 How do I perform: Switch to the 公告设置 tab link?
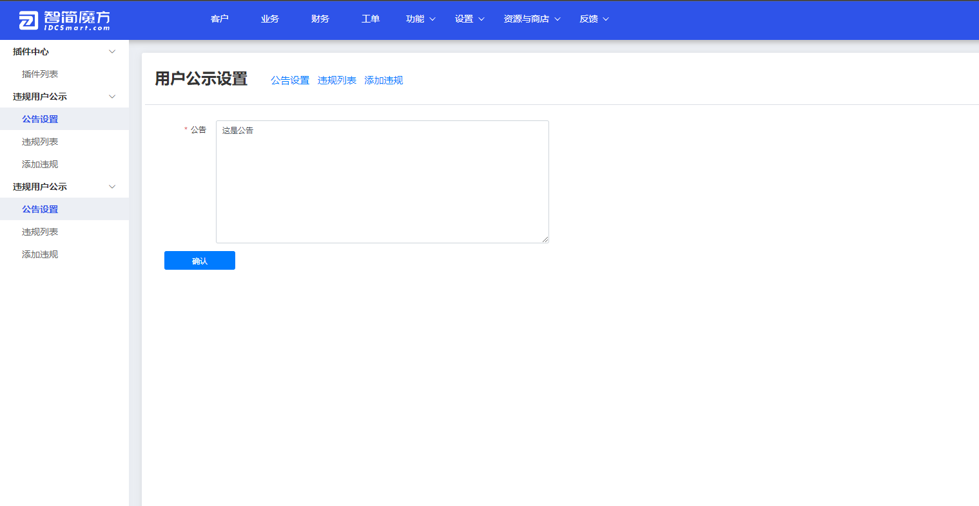[290, 80]
